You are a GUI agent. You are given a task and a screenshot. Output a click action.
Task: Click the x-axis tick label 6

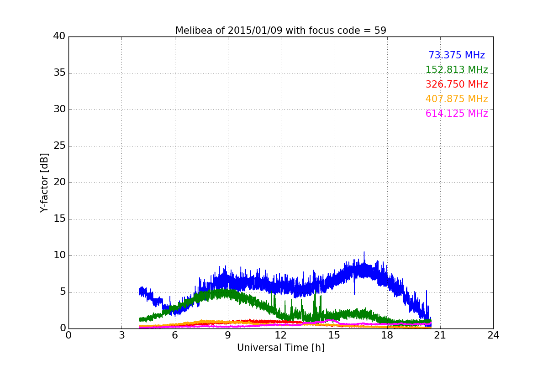[x=174, y=335]
